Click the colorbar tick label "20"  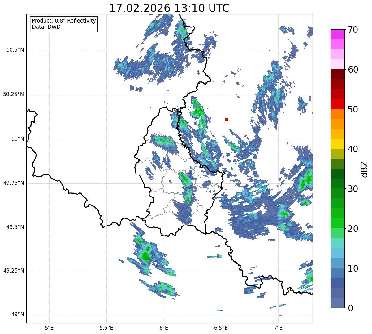[353, 229]
